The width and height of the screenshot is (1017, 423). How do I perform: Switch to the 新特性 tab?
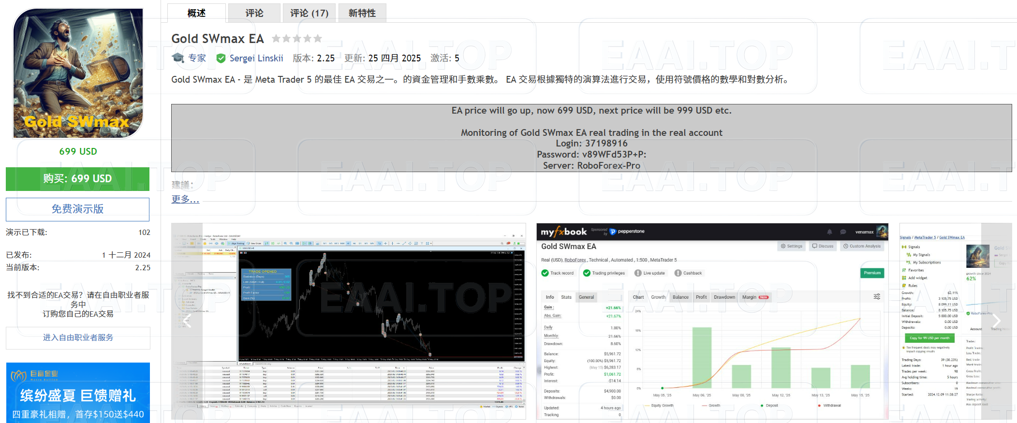[362, 13]
